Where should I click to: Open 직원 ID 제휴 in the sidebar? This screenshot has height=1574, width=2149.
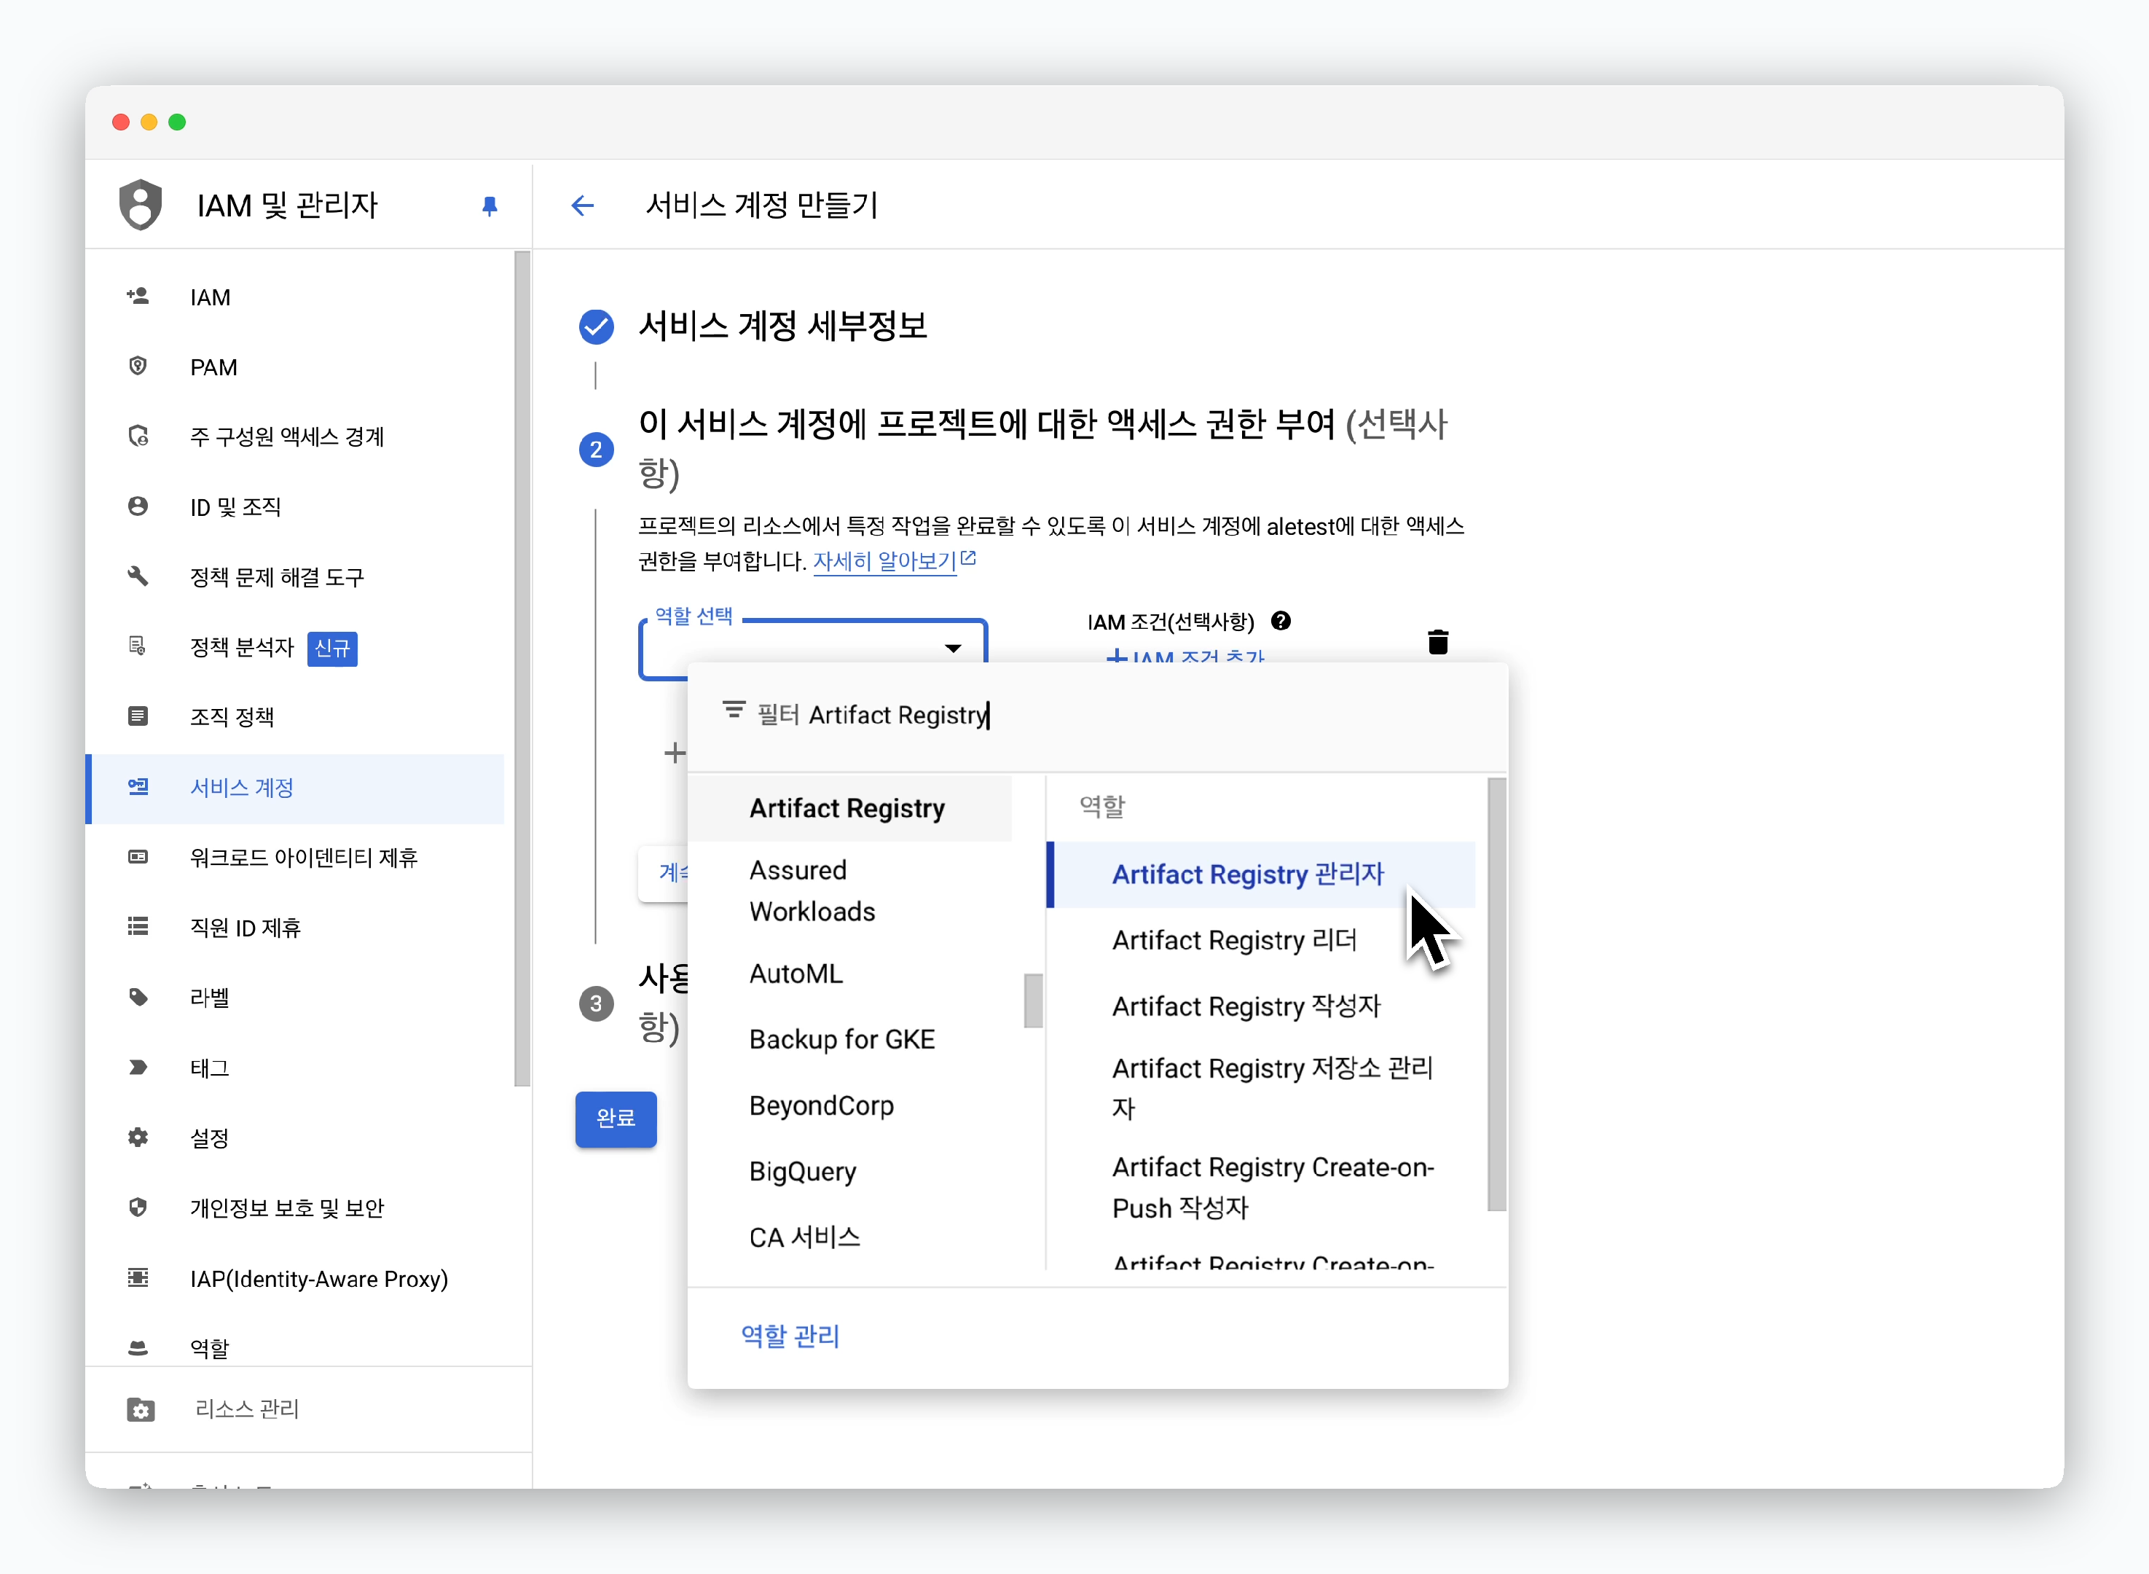tap(295, 928)
